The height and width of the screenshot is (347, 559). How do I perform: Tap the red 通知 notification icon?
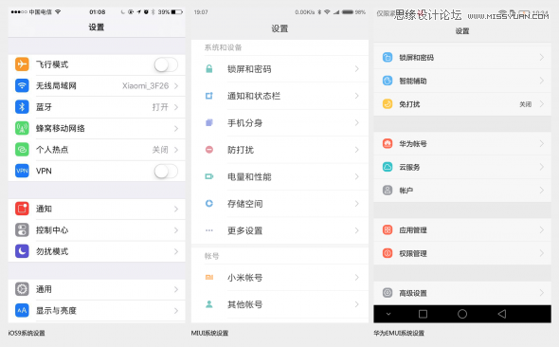pos(22,209)
